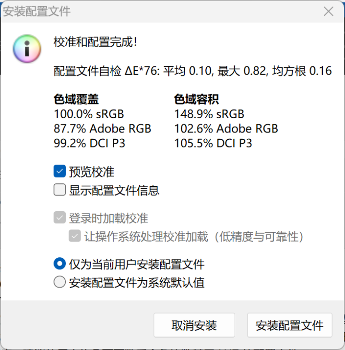The image size is (345, 350).
Task: Toggle the 登录时加载校准 checkbox
Action: 59,218
